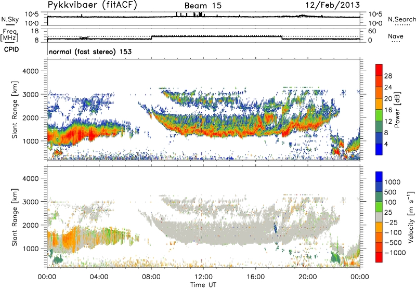This screenshot has height=288, width=416.
Task: Click the 16:00 time tick label
Action: (x=255, y=277)
